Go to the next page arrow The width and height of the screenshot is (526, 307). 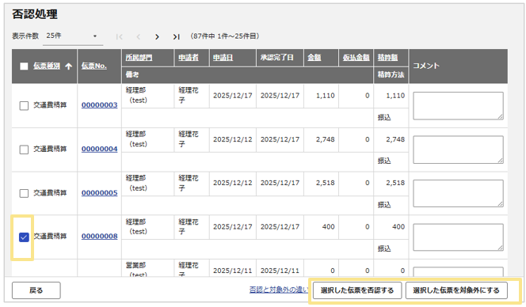click(x=157, y=36)
